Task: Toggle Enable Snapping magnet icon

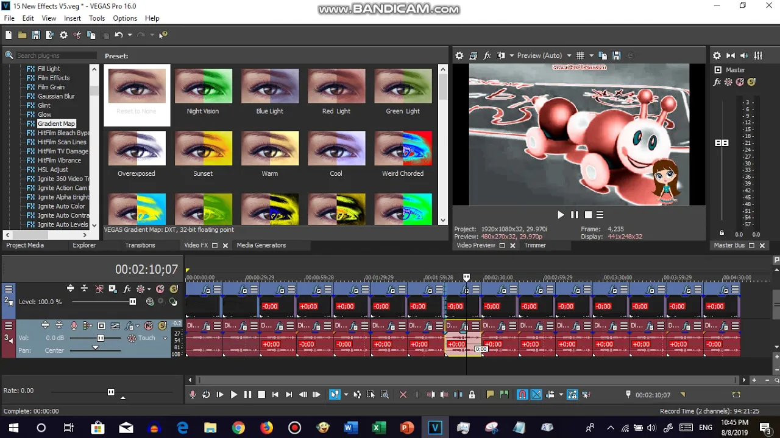Action: click(522, 395)
